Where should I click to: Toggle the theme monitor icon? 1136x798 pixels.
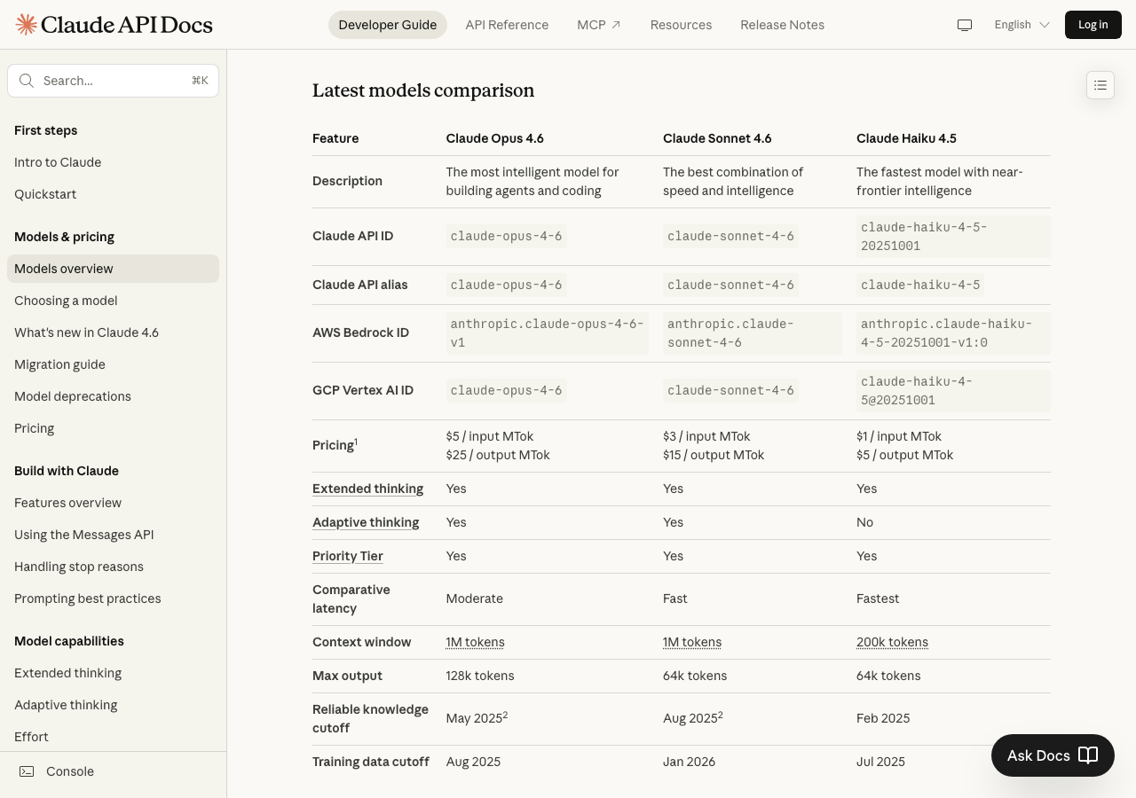965,25
